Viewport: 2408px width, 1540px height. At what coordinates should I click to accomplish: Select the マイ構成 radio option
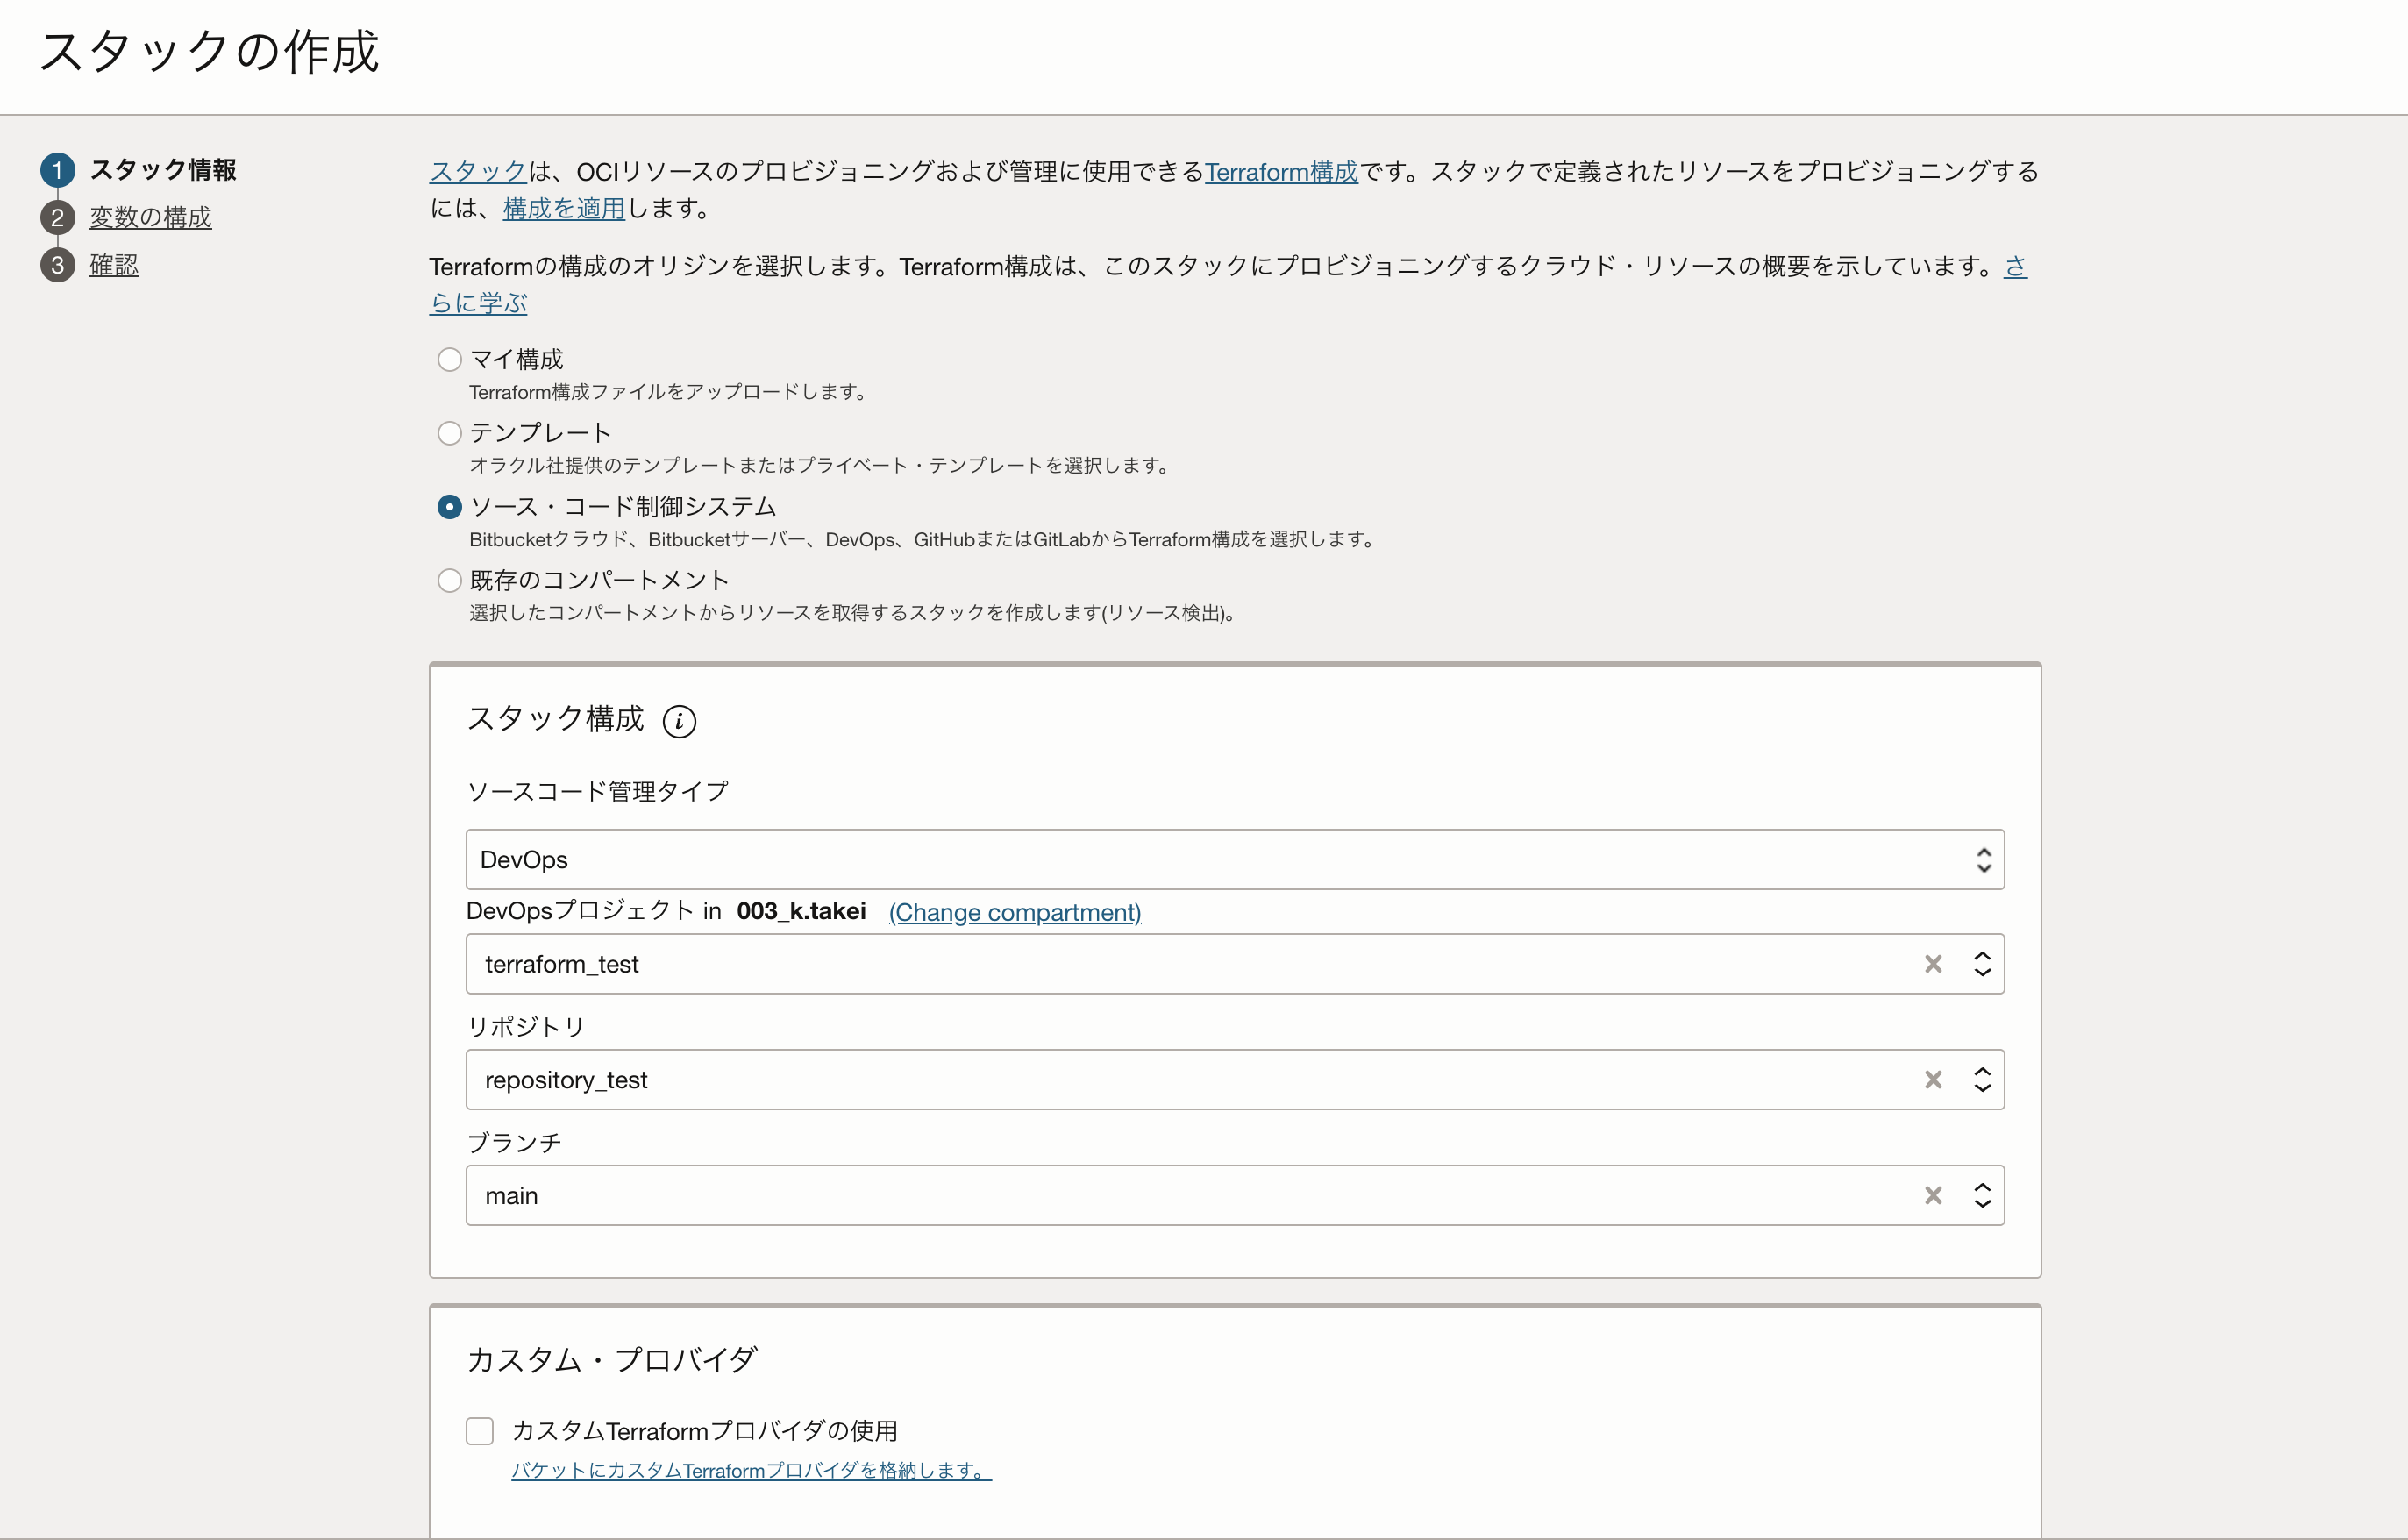click(x=449, y=360)
